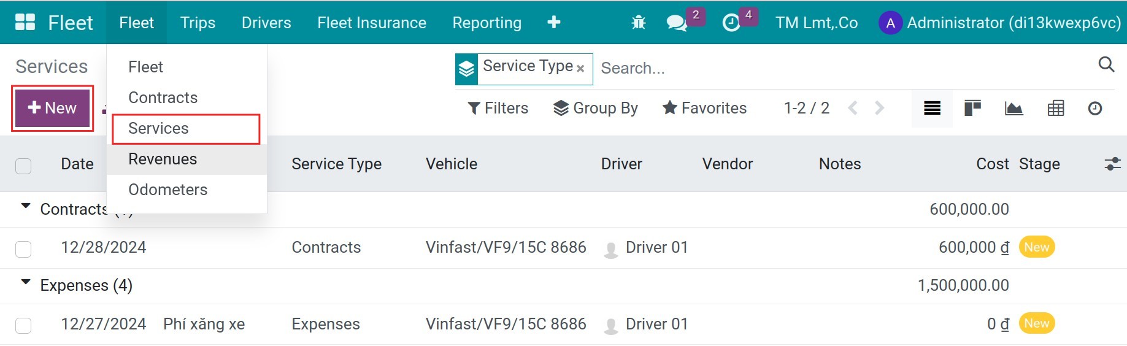Viewport: 1127px width, 346px height.
Task: Open the Filters dropdown
Action: [x=498, y=109]
